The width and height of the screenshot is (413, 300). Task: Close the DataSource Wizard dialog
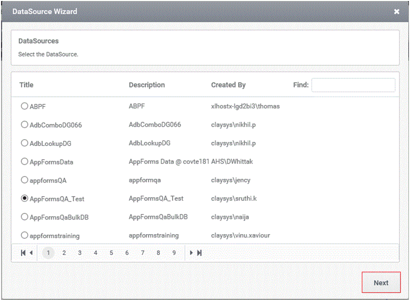(x=396, y=12)
